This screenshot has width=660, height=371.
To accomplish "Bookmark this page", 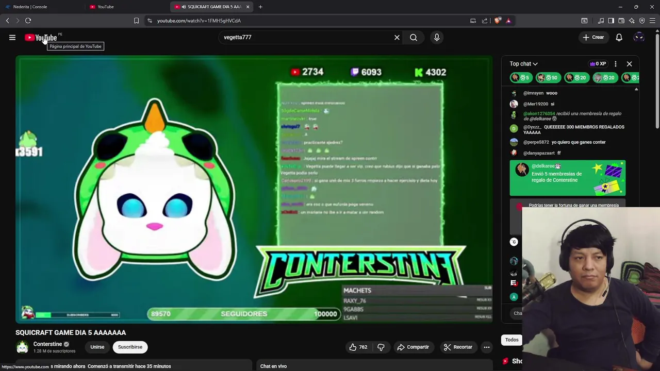I will click(136, 21).
